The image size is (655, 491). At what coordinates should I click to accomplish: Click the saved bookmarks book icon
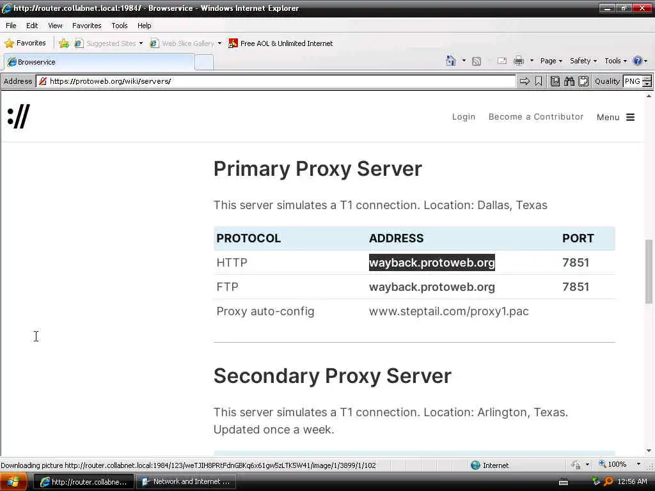[555, 81]
